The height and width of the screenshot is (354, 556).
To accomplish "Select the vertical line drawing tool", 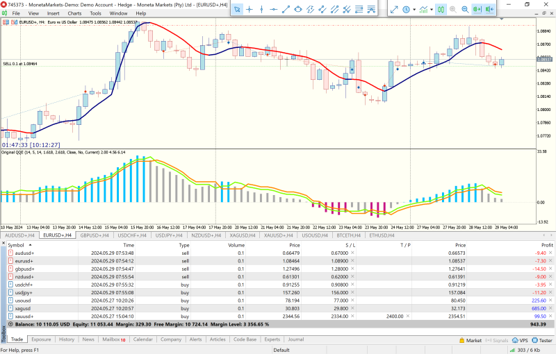I will pos(261,9).
